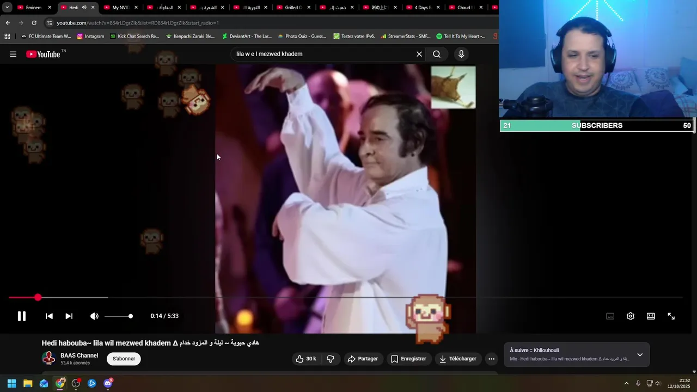The image size is (697, 392).
Task: Switch to the 4 Days tab
Action: pyautogui.click(x=423, y=8)
